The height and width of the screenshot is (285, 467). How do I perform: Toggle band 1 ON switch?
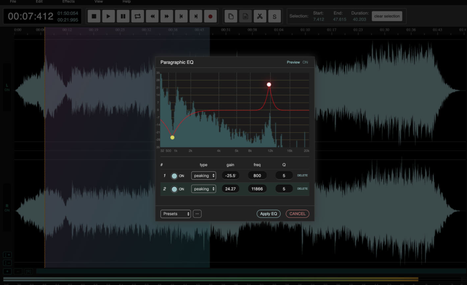pos(174,175)
